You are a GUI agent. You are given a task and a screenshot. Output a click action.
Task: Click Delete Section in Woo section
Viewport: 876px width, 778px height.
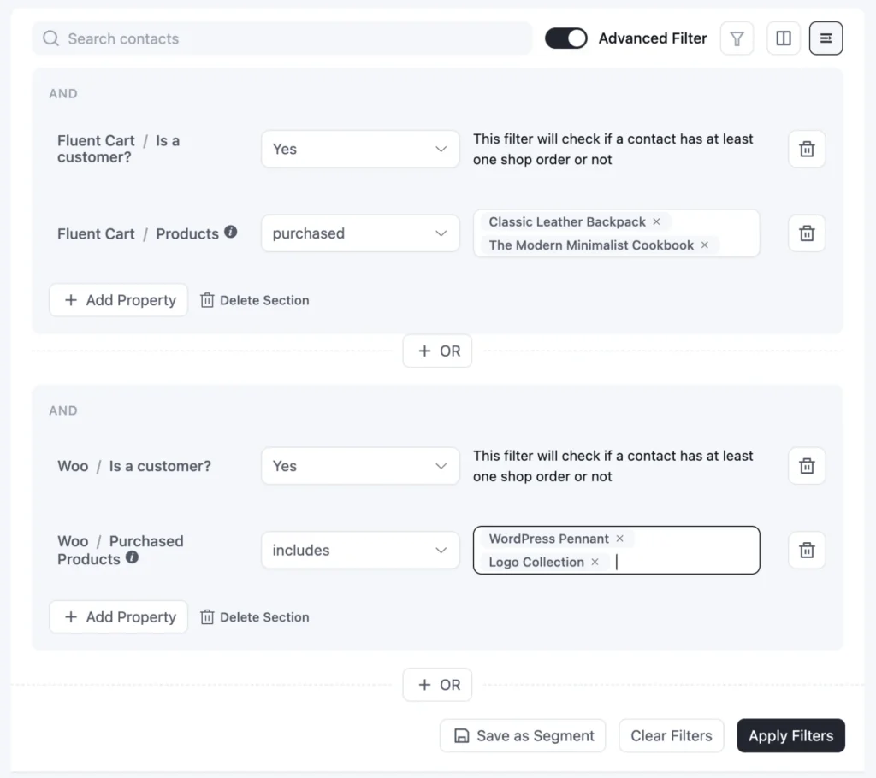point(255,616)
